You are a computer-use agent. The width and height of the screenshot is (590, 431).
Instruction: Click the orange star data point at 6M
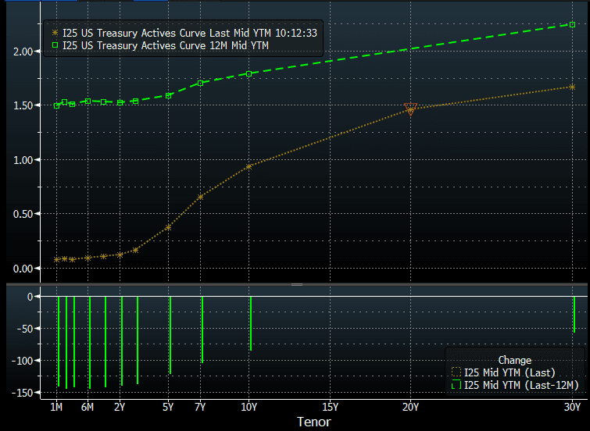pyautogui.click(x=88, y=258)
